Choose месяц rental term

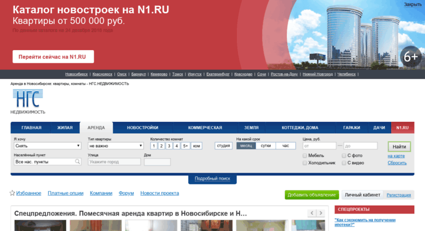(246, 145)
